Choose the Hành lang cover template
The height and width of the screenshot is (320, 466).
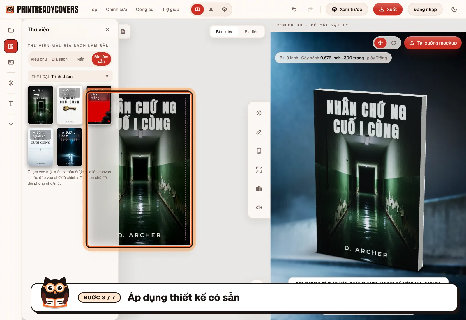click(40, 105)
